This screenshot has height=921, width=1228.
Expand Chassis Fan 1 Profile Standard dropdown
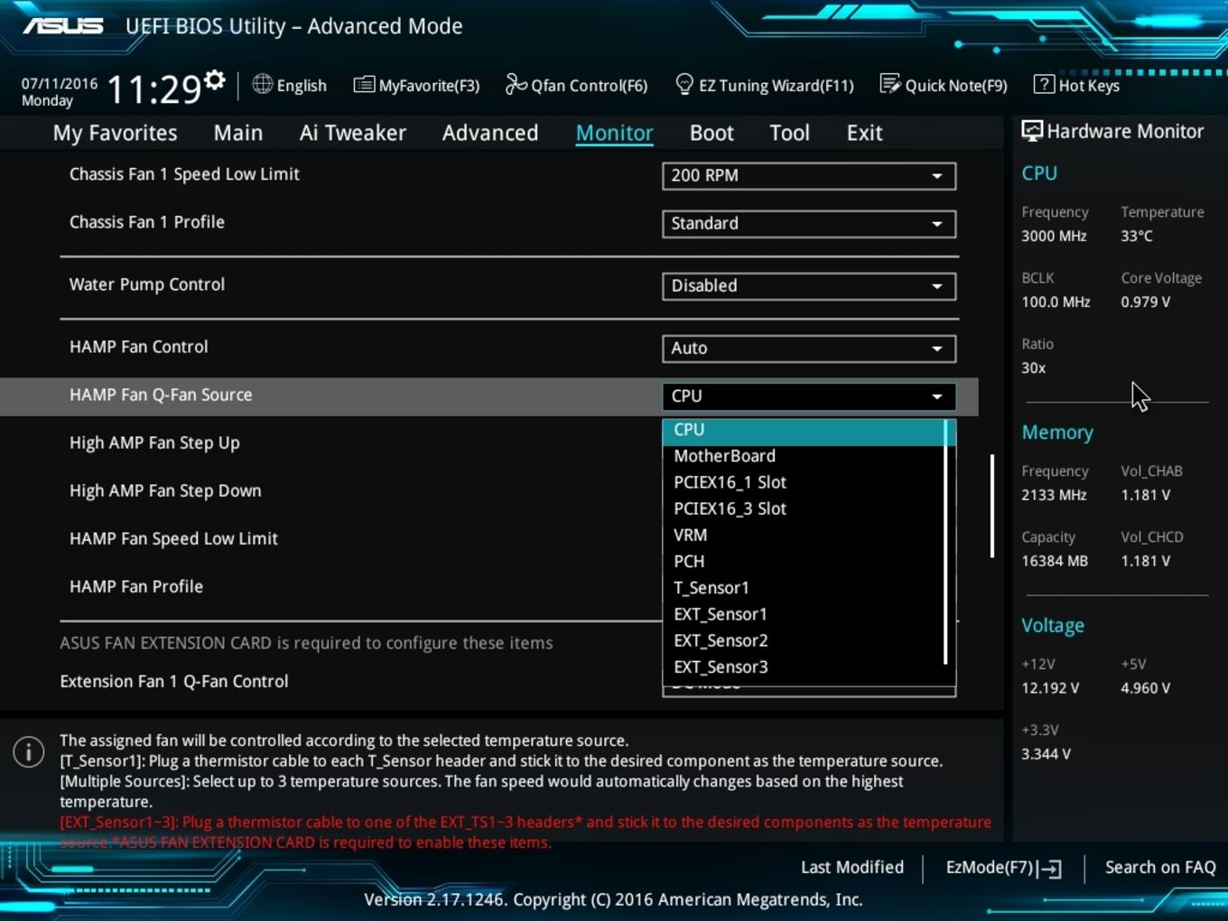(x=809, y=224)
